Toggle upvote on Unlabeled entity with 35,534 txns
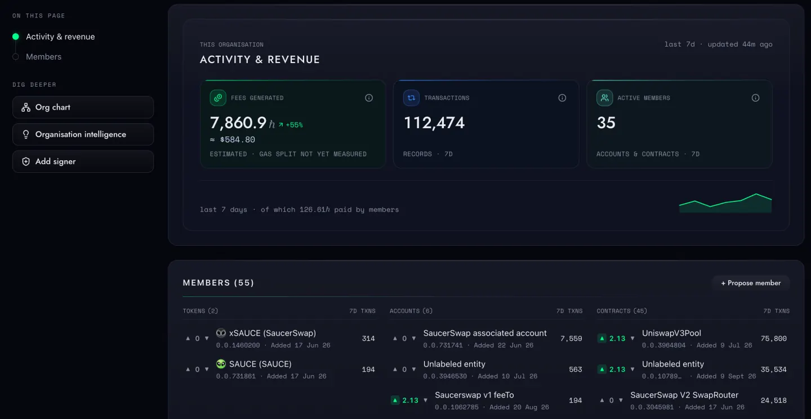The width and height of the screenshot is (811, 419). (602, 370)
